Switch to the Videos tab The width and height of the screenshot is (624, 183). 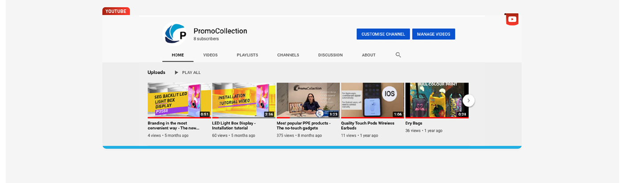point(210,55)
